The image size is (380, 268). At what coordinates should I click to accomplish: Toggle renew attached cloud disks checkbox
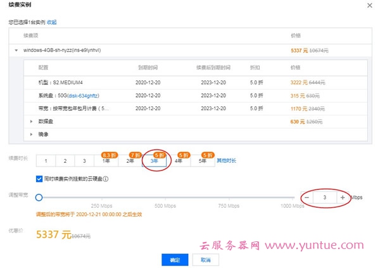pos(39,179)
